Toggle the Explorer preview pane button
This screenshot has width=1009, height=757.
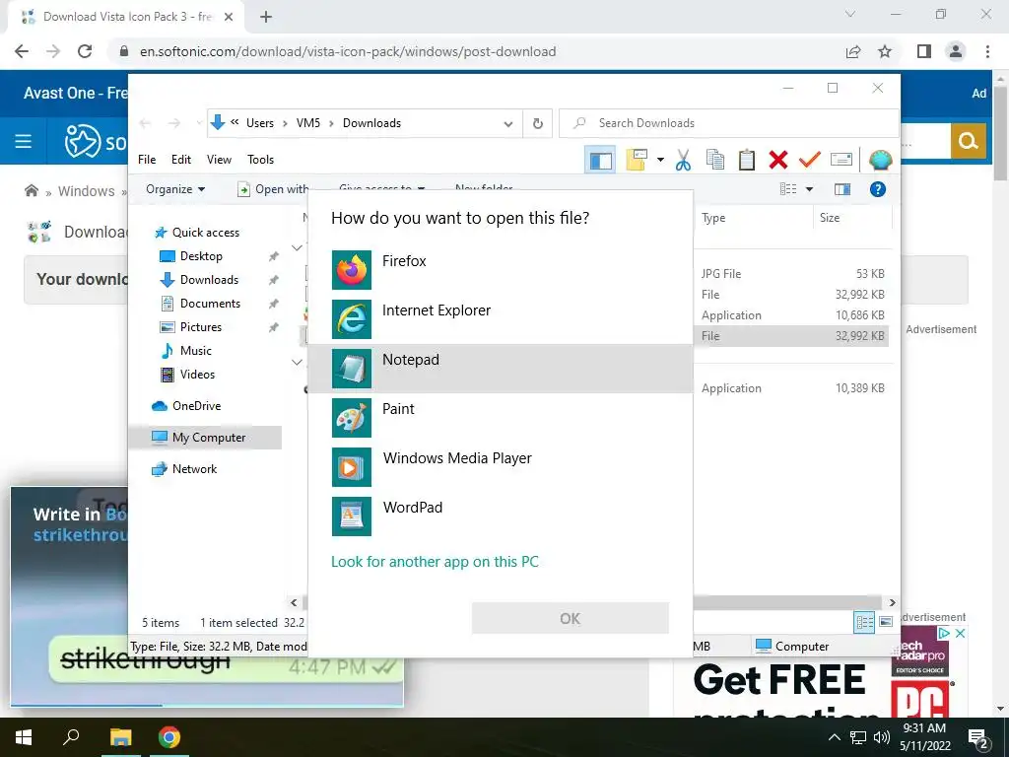(842, 189)
